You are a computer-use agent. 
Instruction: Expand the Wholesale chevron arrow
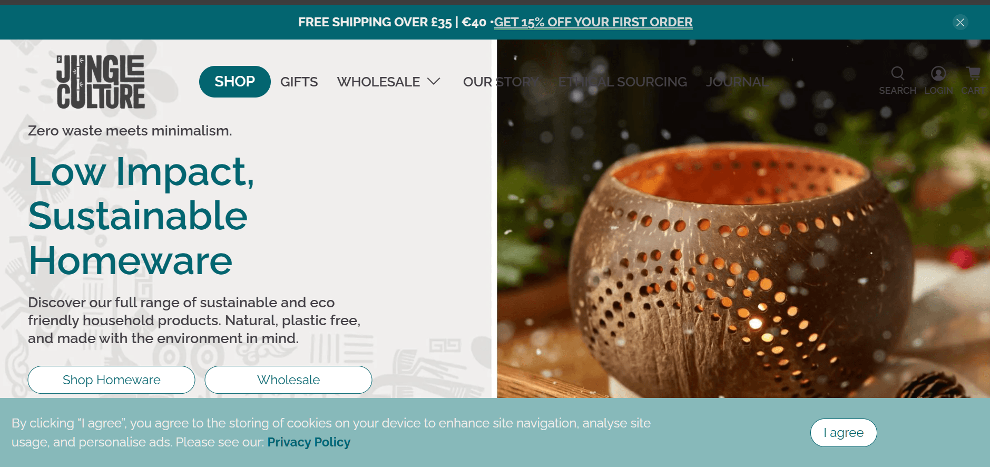434,81
